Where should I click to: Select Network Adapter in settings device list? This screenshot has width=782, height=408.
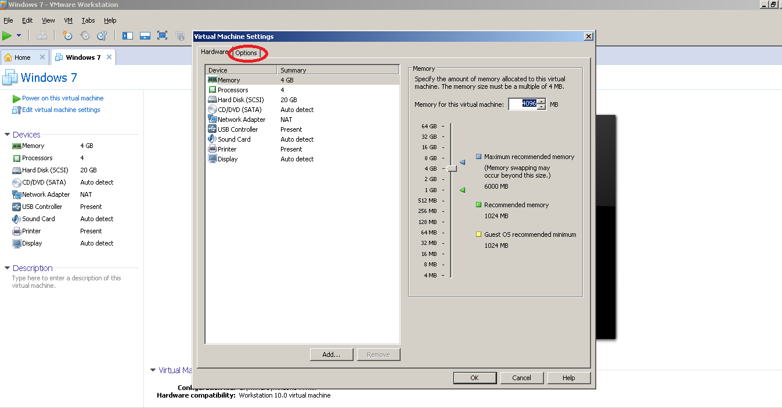click(x=302, y=120)
